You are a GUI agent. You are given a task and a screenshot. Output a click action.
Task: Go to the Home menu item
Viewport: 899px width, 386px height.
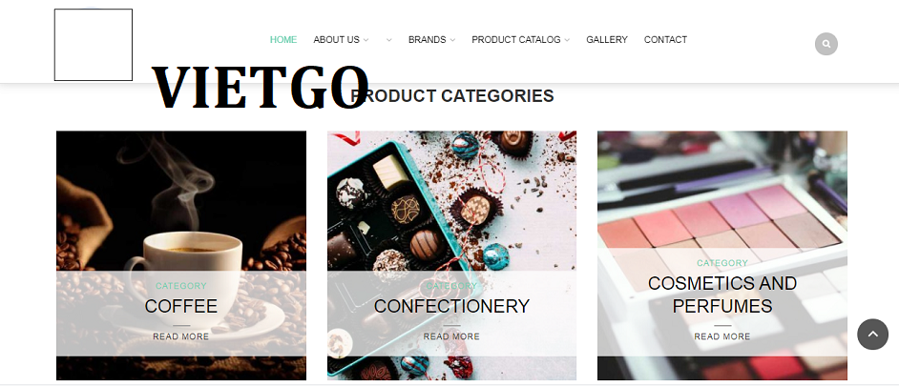coord(283,39)
